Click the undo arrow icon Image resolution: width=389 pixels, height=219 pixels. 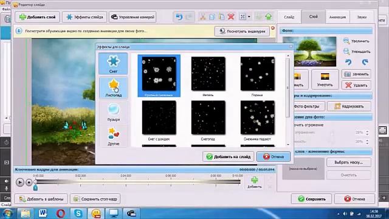pos(179,17)
